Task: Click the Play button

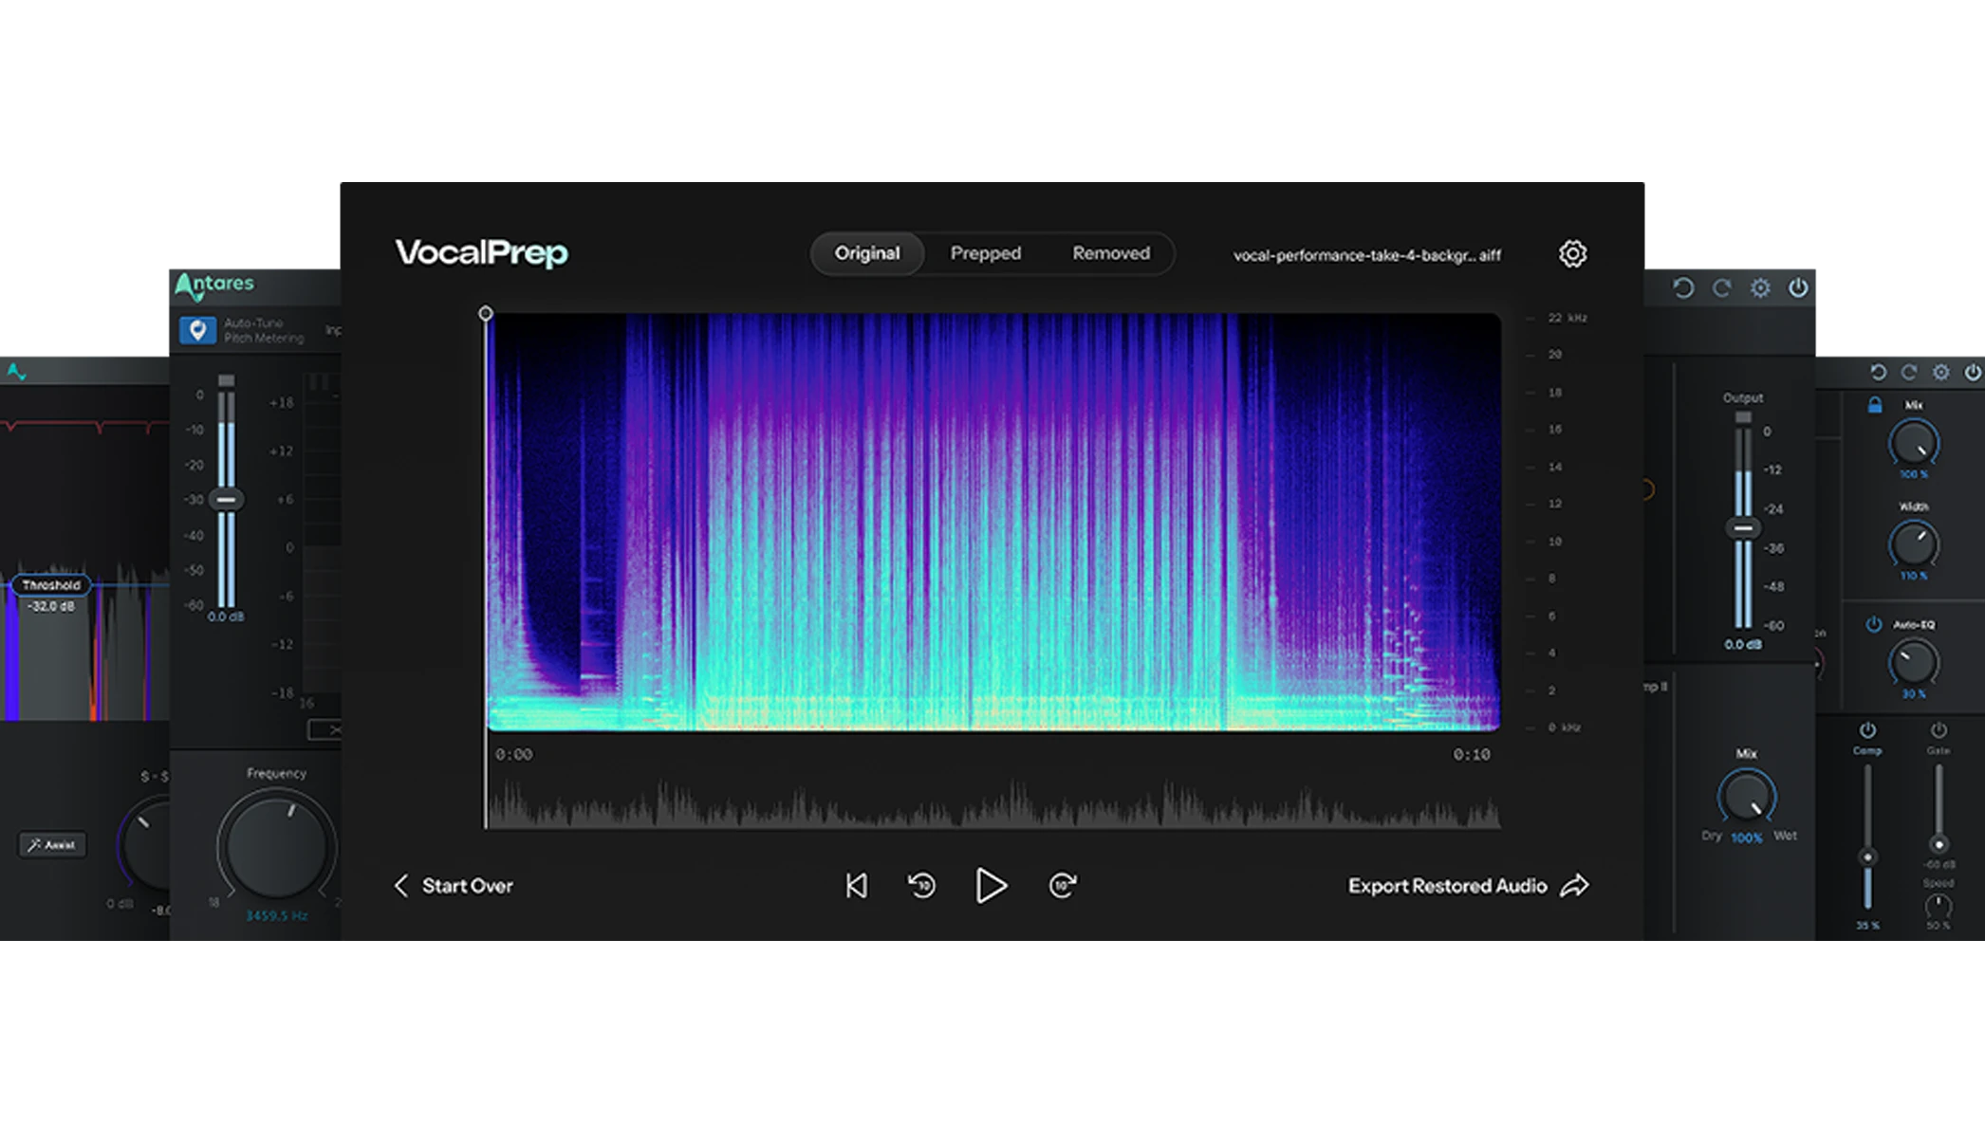Action: (x=992, y=885)
